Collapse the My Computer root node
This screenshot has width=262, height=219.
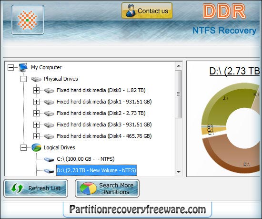[x=10, y=68]
